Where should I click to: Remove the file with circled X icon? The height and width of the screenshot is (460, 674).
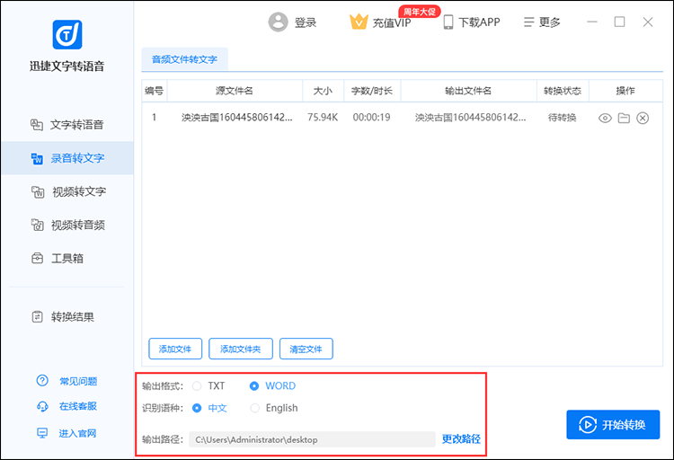643,118
